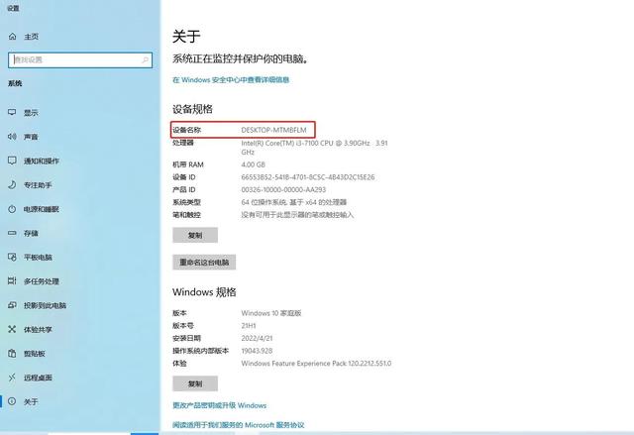This screenshot has width=634, height=435.
Task: Switch to the 存储 settings page
Action: point(31,233)
